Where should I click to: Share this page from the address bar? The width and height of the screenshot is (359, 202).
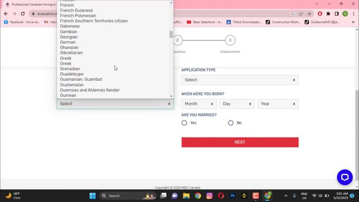[x=301, y=13]
